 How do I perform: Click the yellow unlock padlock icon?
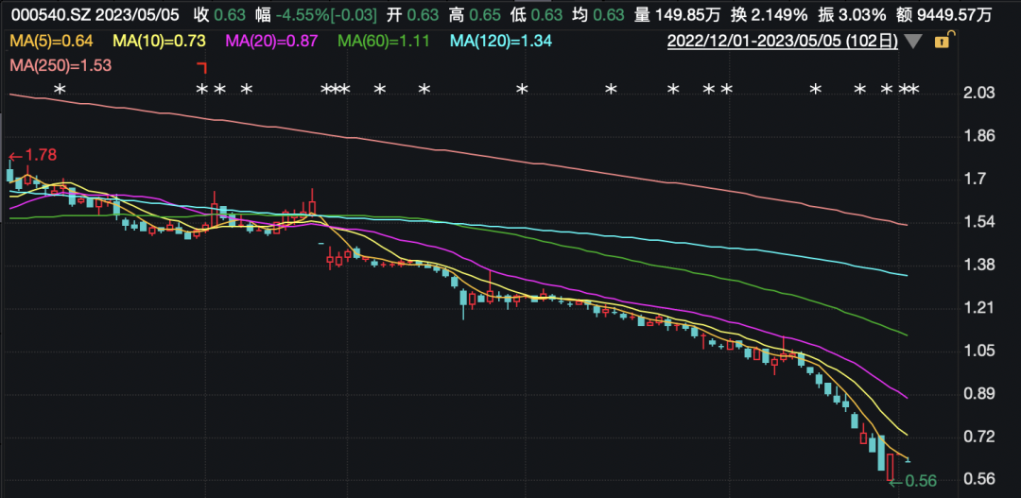[x=942, y=42]
